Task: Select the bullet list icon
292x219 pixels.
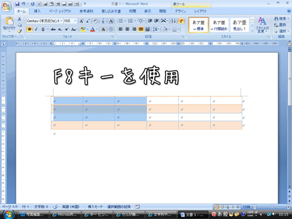Action: [121, 21]
